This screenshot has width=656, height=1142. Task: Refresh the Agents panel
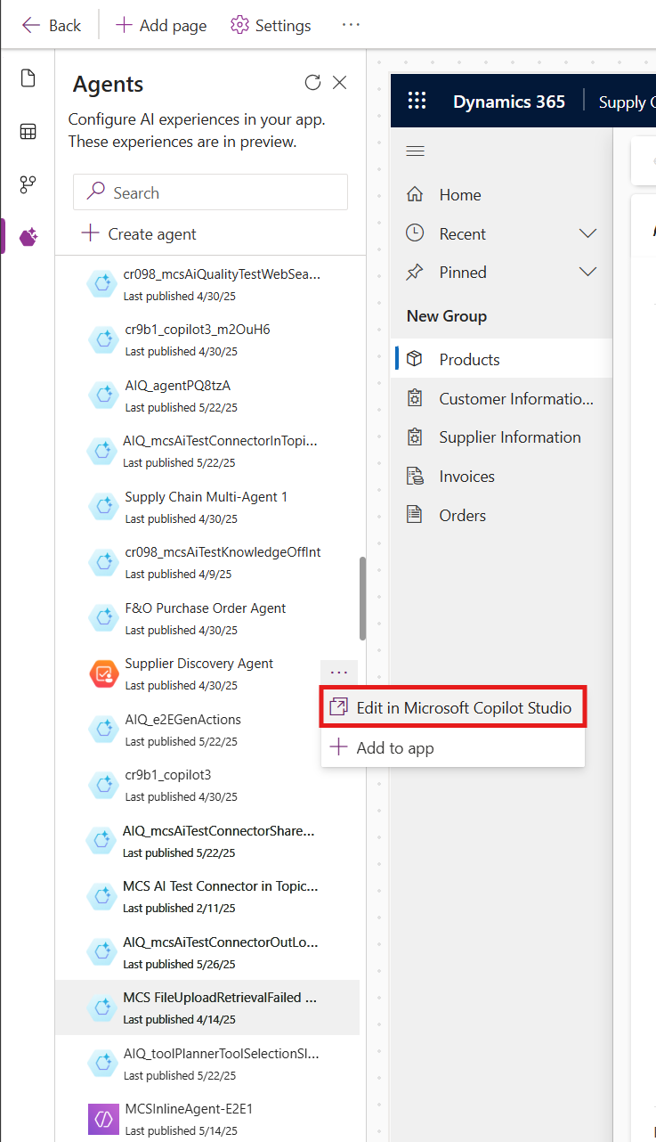coord(312,83)
